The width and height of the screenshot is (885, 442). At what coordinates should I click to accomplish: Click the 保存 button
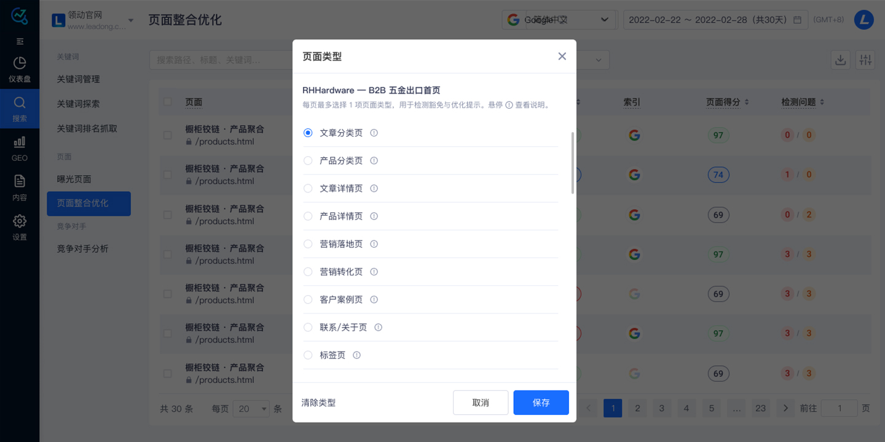click(541, 403)
